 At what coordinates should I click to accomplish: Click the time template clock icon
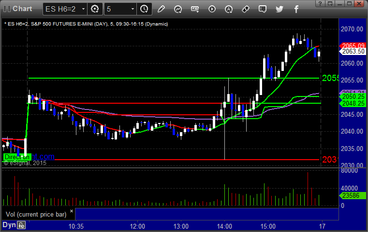pyautogui.click(x=144, y=9)
